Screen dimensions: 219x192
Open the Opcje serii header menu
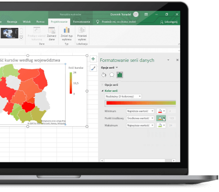click(x=109, y=68)
